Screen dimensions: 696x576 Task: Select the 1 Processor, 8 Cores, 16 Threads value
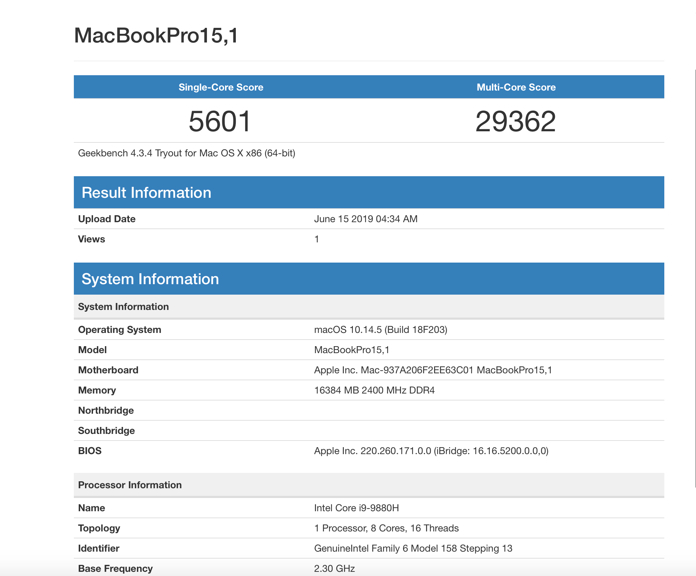(x=386, y=528)
